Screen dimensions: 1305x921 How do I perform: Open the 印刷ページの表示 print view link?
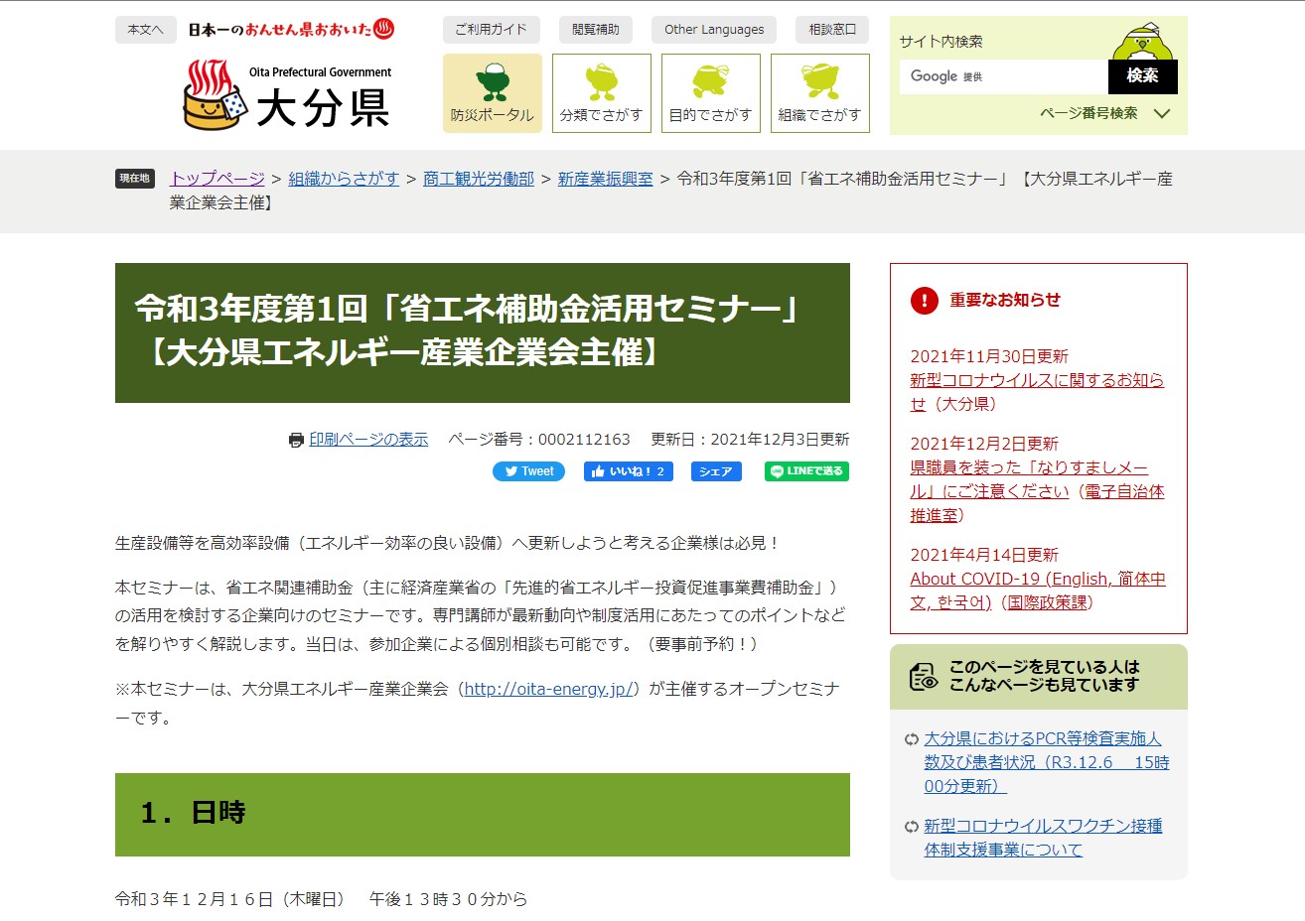[368, 440]
